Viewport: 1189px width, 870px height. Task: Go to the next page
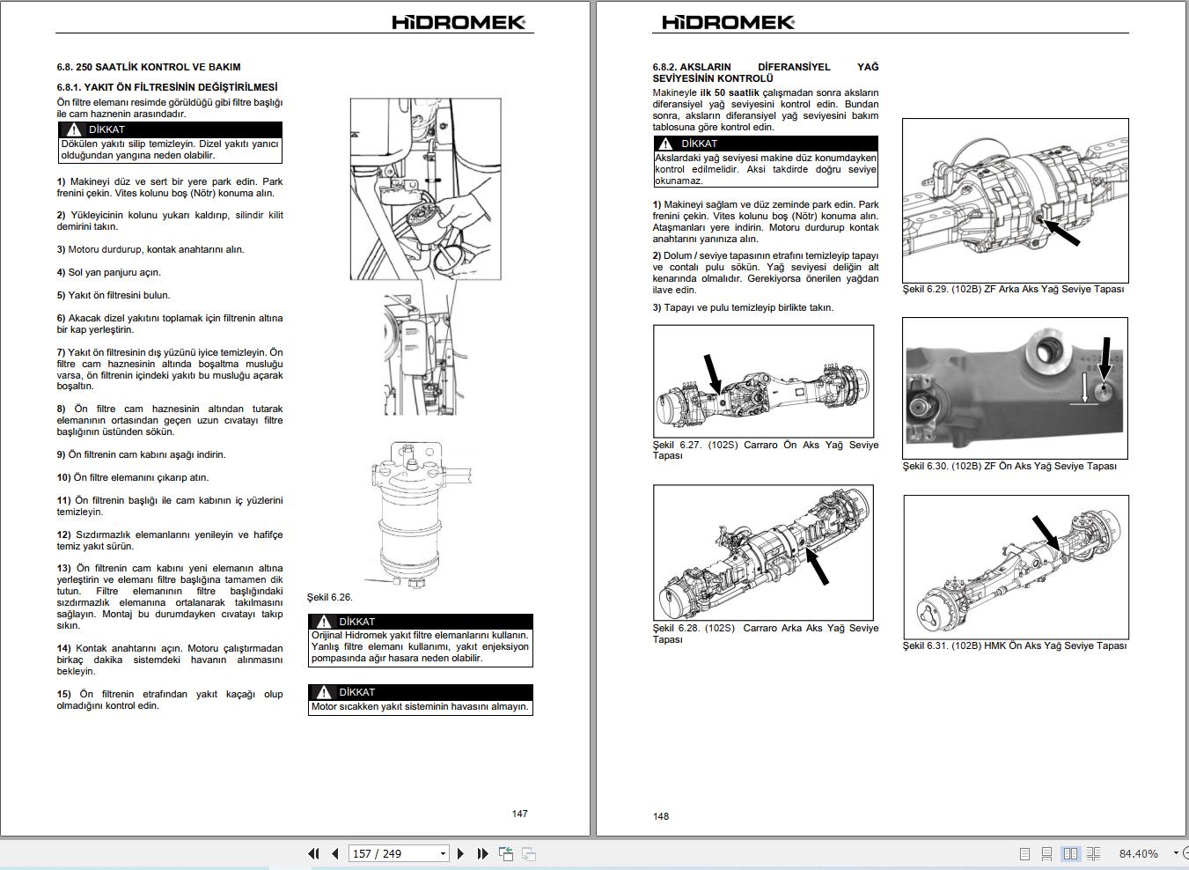pos(460,853)
